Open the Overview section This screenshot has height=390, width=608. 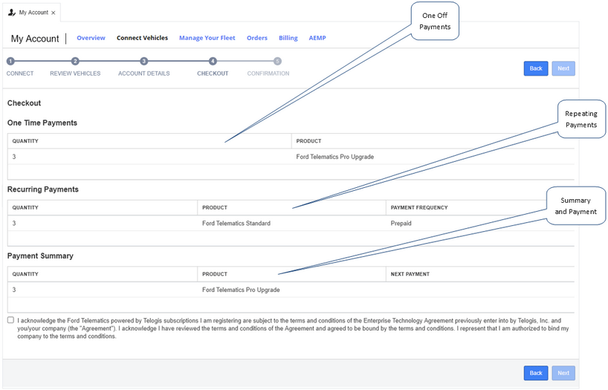[x=91, y=38]
